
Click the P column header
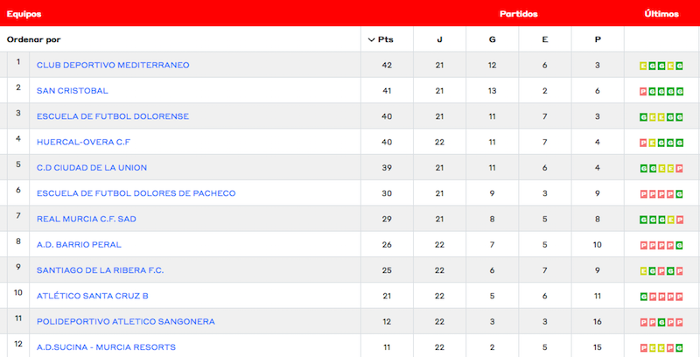597,40
